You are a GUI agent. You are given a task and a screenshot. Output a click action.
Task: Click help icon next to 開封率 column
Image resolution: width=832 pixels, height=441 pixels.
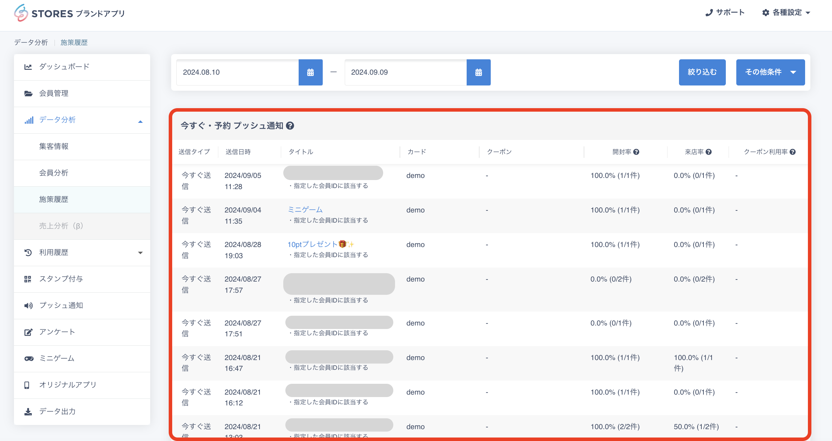(x=636, y=152)
